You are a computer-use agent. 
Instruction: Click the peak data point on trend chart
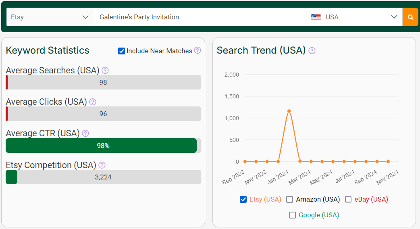[x=289, y=111]
